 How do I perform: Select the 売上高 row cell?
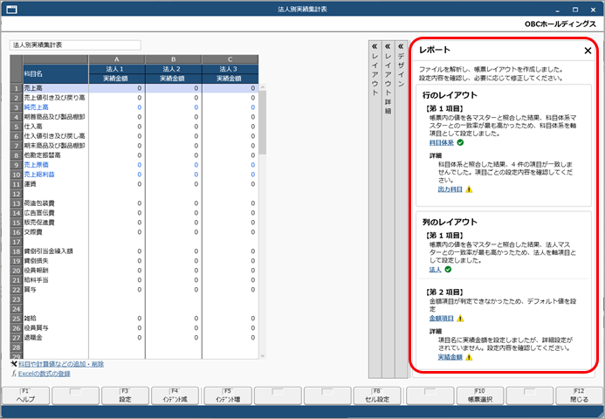pyautogui.click(x=56, y=88)
